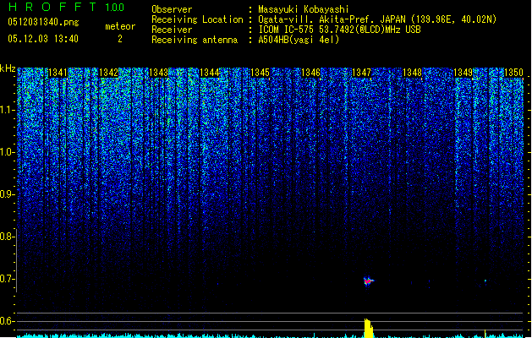Screen dimensions: 532x338
Task: Click the thin yellow spike near the 1349 mark
Action: (485, 333)
